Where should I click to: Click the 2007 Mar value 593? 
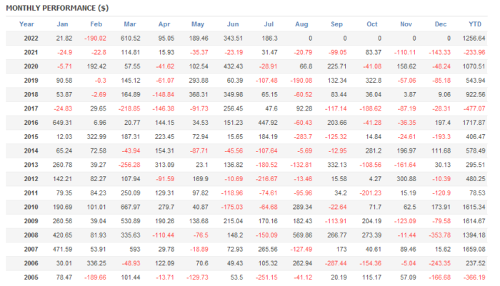[x=134, y=249]
